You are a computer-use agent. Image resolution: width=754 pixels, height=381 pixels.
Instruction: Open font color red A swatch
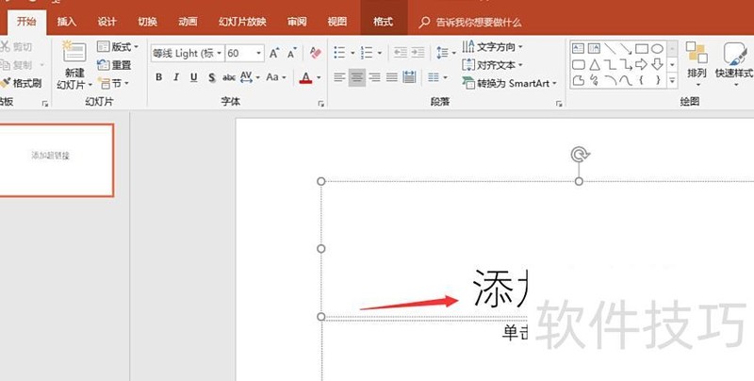(305, 77)
